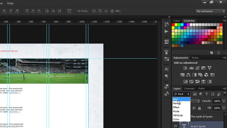Open the Swatches panel flyout menu

(x=225, y=21)
